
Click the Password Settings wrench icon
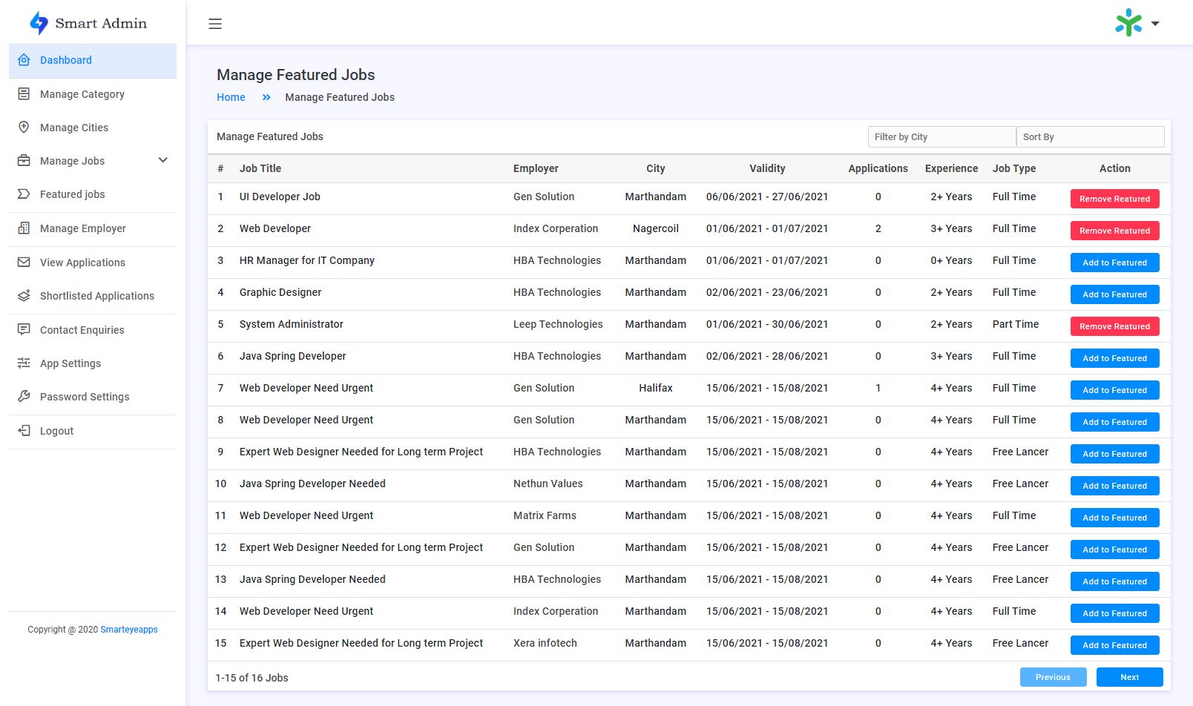coord(24,397)
